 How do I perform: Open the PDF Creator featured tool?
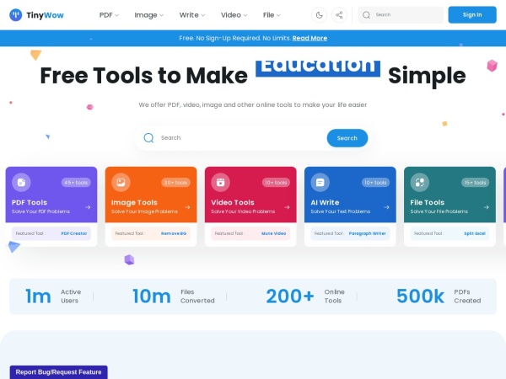tap(73, 233)
